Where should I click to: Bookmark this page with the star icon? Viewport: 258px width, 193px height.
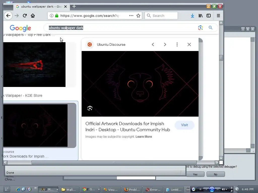click(x=138, y=16)
